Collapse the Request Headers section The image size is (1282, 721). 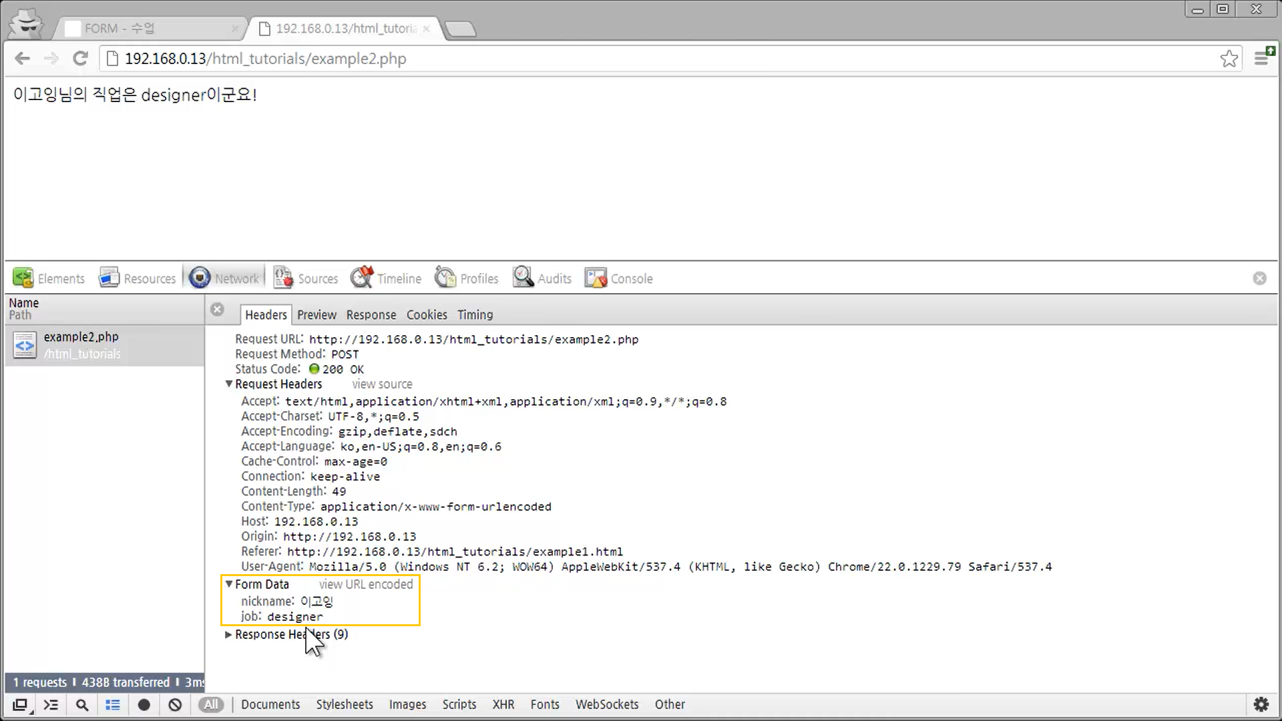[229, 384]
